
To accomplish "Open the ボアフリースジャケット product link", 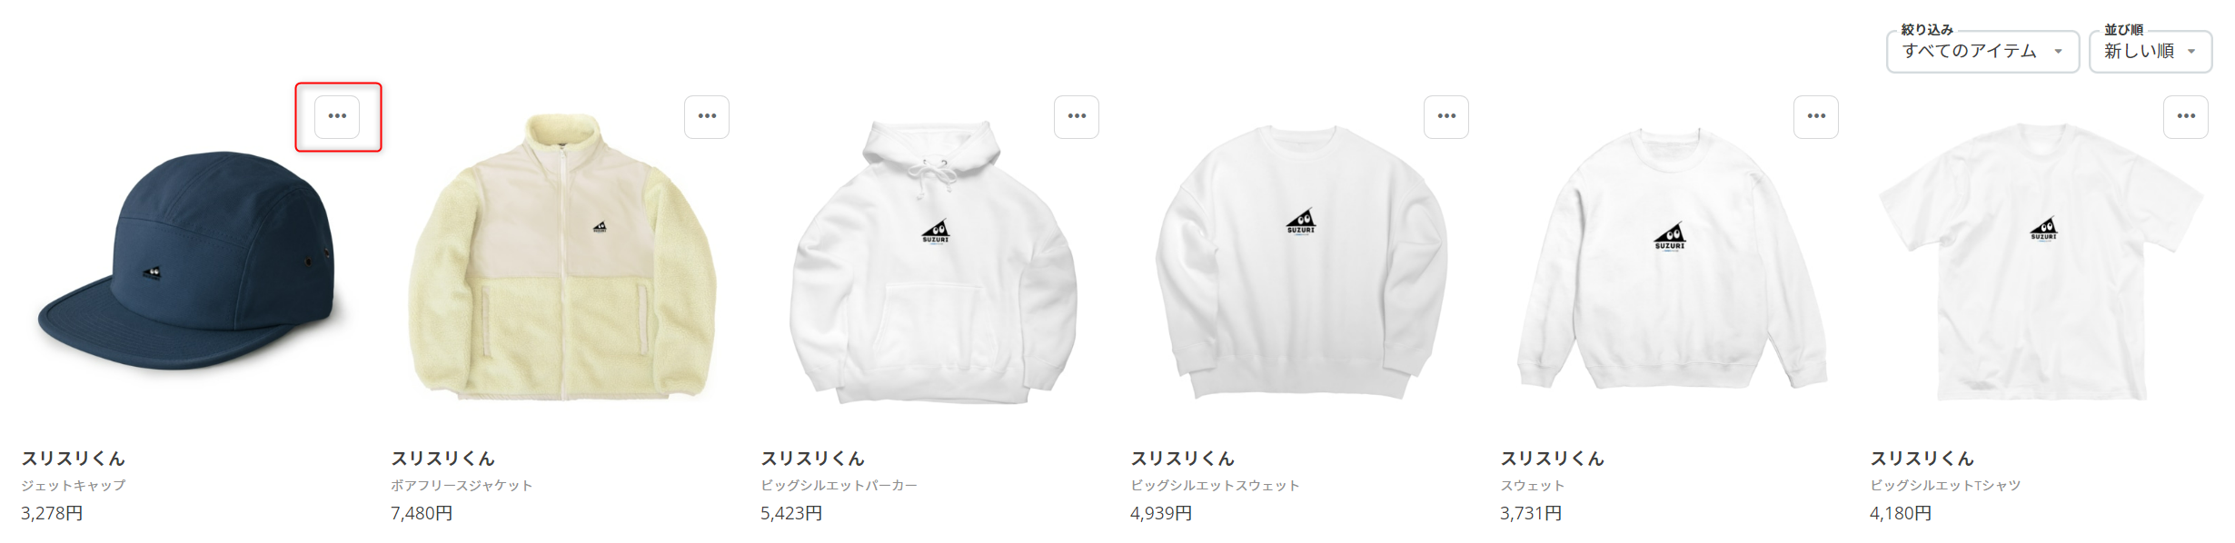I will [x=462, y=486].
